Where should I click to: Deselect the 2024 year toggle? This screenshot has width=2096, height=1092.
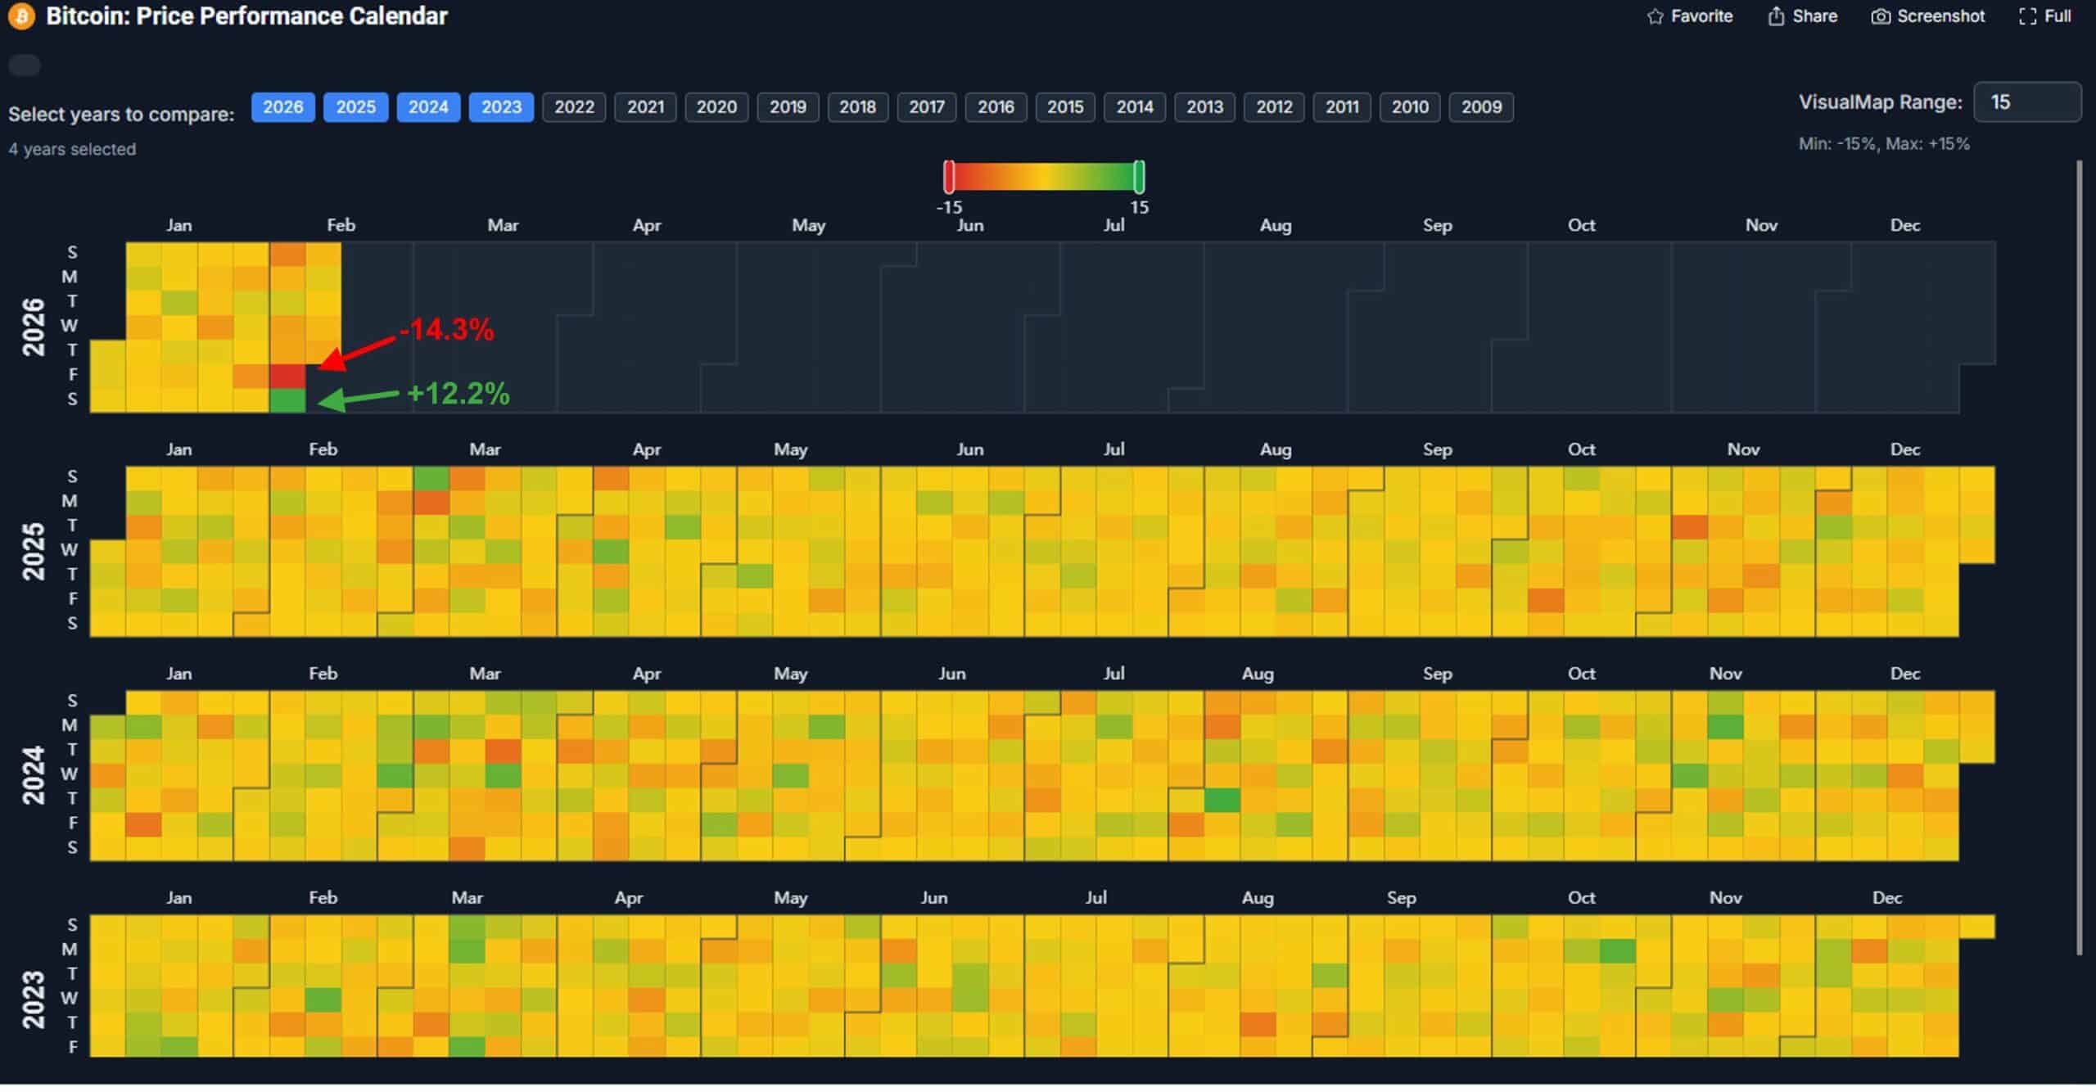[428, 107]
